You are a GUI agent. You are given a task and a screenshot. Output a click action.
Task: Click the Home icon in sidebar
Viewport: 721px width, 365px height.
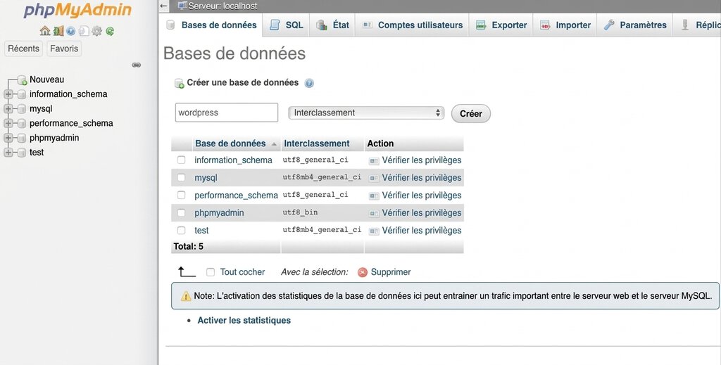click(44, 31)
